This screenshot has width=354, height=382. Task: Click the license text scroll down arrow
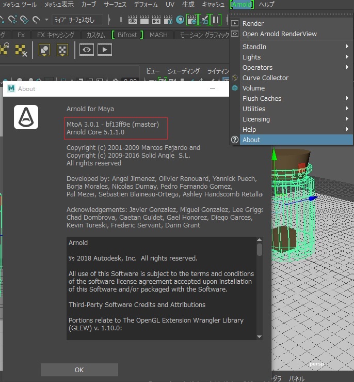(259, 337)
